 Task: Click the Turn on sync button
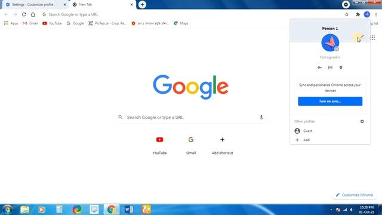click(330, 101)
